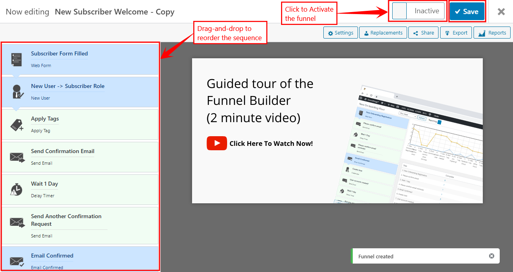Save the funnel

click(467, 12)
